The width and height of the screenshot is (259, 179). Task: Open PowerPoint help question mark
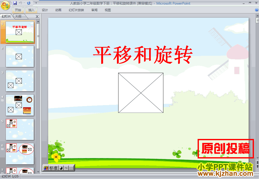coord(257,10)
